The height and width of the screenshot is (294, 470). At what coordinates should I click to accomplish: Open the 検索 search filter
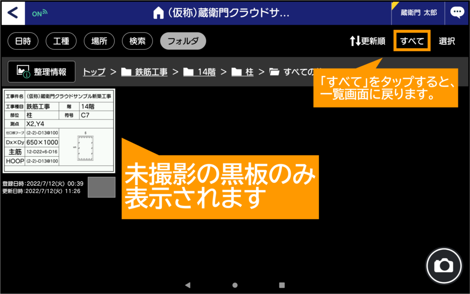137,41
